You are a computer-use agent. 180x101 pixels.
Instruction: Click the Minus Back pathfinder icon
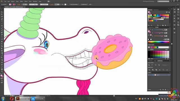[x=167, y=70]
